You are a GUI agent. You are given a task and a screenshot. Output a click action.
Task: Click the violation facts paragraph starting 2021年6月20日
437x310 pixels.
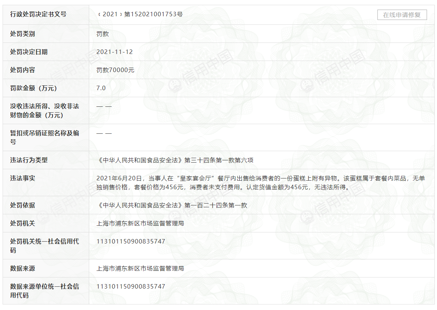pos(260,183)
